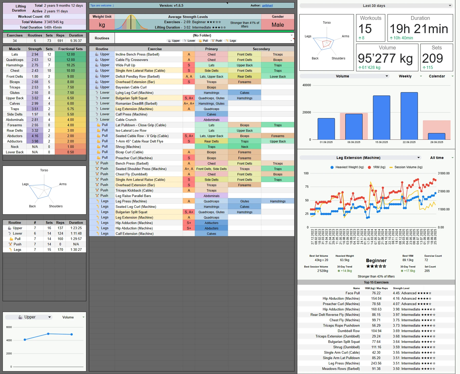Click the Tips are welcome link

(x=102, y=5)
